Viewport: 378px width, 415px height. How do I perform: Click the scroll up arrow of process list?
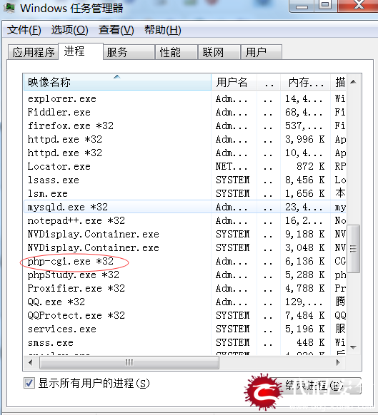[353, 82]
